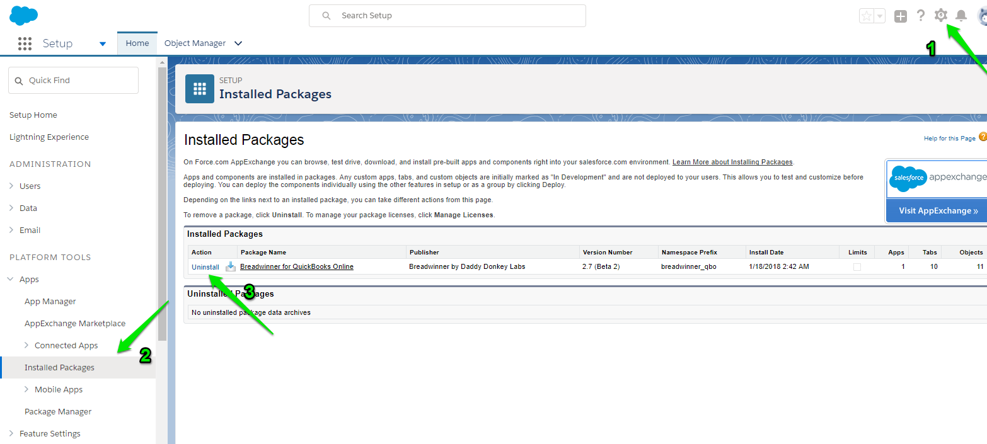Open AppExchange Marketplace in sidebar
The width and height of the screenshot is (987, 444).
(x=75, y=324)
